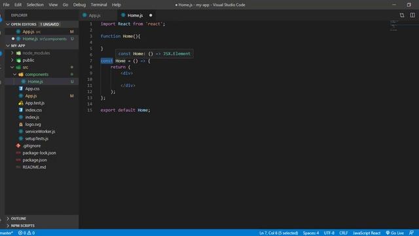The height and width of the screenshot is (236, 419).
Task: Click the Go Live button
Action: tap(395, 233)
